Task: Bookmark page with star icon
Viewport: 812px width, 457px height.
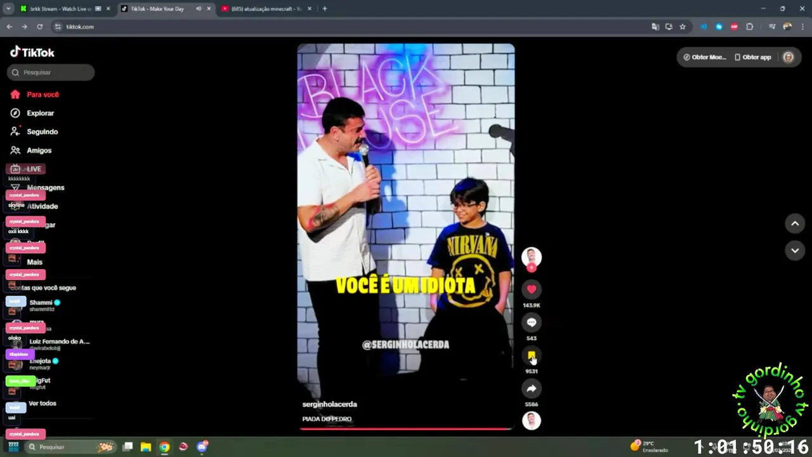Action: tap(683, 27)
